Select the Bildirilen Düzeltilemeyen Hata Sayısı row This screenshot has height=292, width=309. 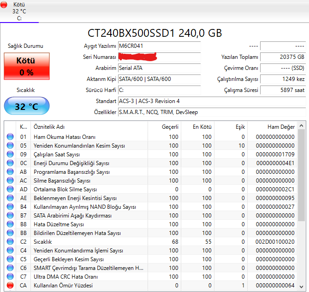tap(151, 233)
